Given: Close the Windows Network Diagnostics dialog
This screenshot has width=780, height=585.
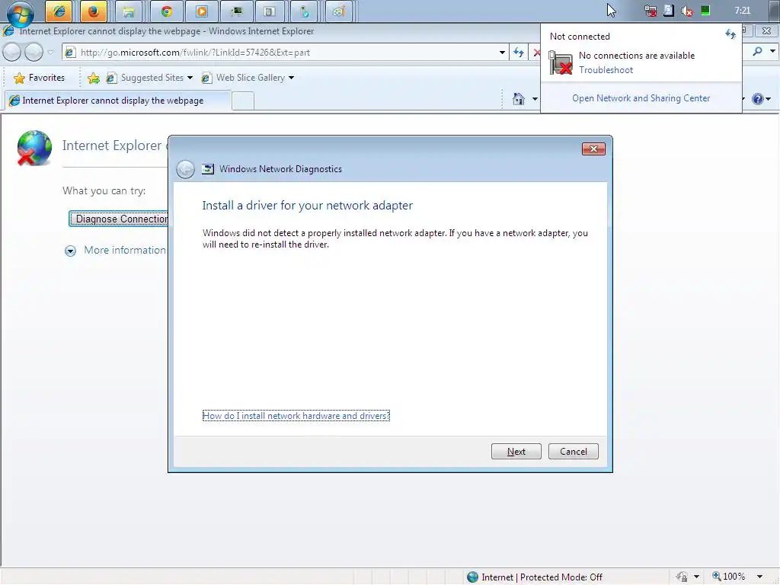Looking at the screenshot, I should tap(593, 149).
